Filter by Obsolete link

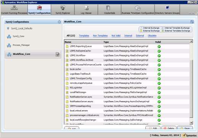[152, 35]
